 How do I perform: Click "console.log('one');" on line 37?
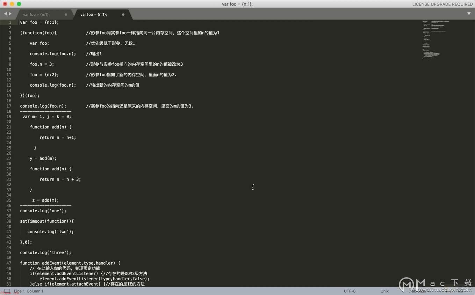(43, 211)
